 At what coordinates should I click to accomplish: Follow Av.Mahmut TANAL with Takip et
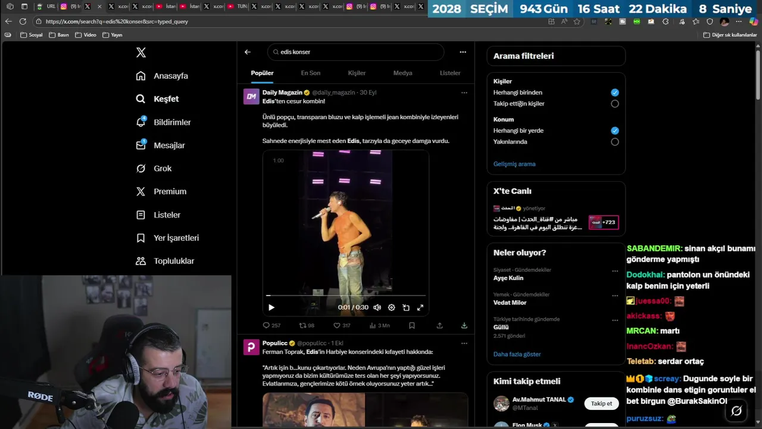(x=601, y=403)
